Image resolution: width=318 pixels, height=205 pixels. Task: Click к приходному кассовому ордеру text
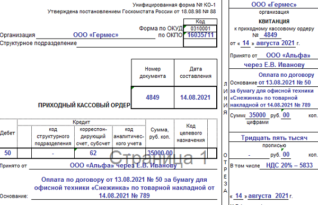tap(274, 29)
